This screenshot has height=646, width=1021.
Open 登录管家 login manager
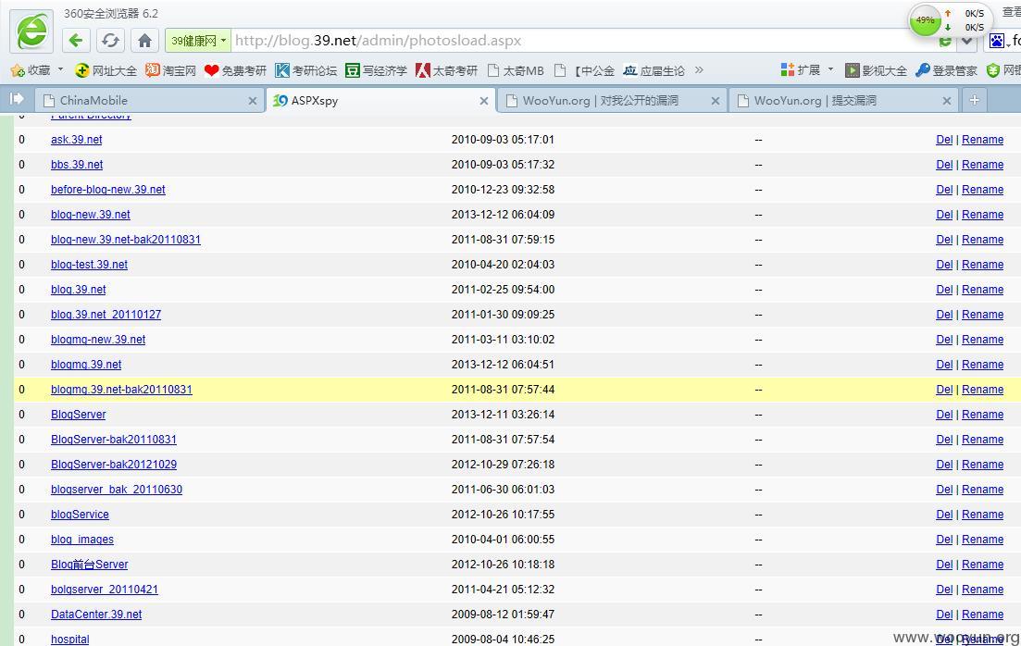[946, 70]
